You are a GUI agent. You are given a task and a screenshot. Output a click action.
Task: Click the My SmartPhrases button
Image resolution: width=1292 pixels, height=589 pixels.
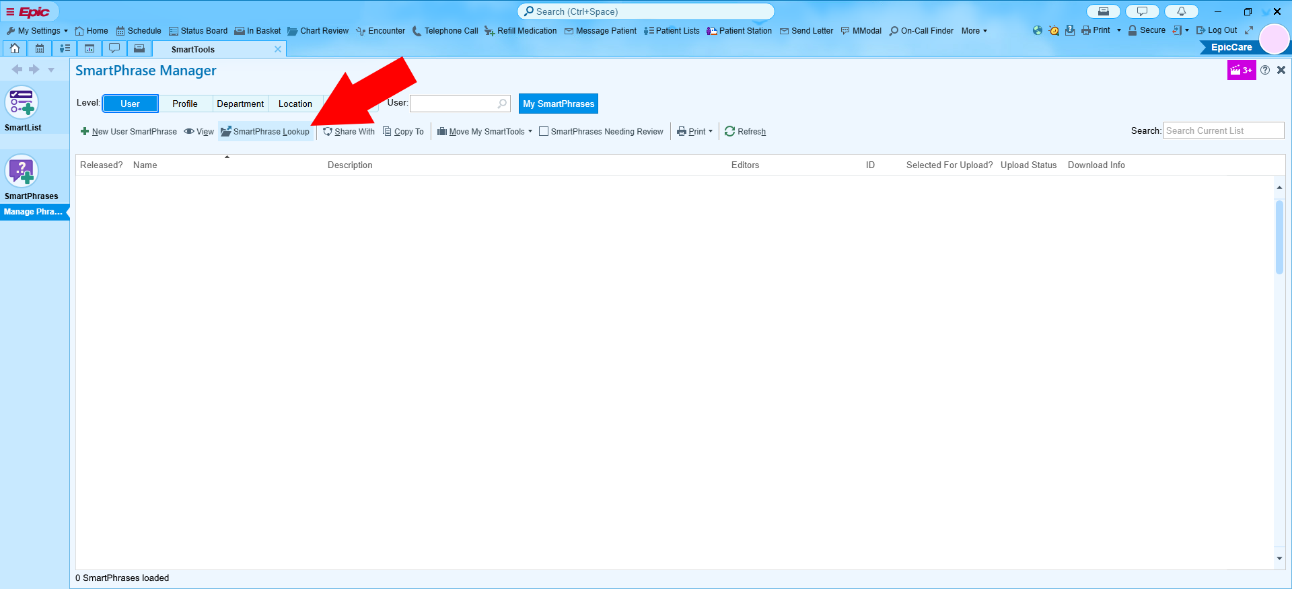tap(559, 104)
